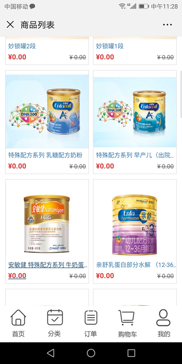Open 妙锁罐1段 product link
The image size is (182, 364).
(110, 46)
